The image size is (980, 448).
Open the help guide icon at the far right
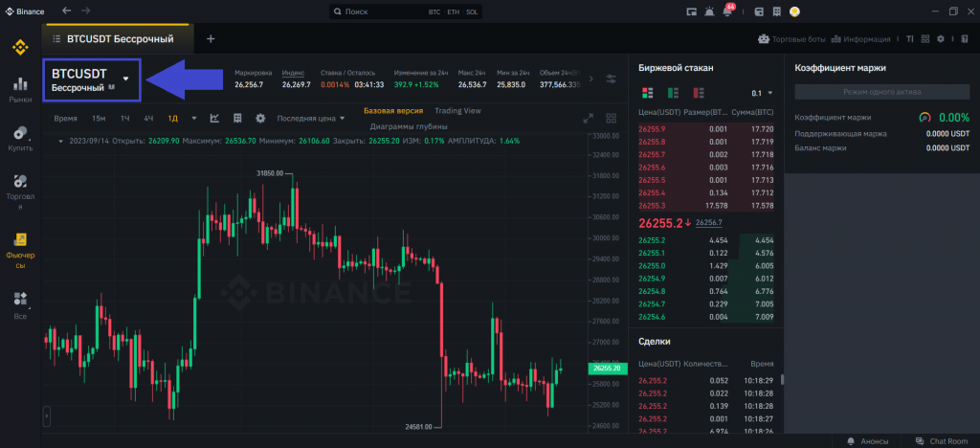pos(964,38)
